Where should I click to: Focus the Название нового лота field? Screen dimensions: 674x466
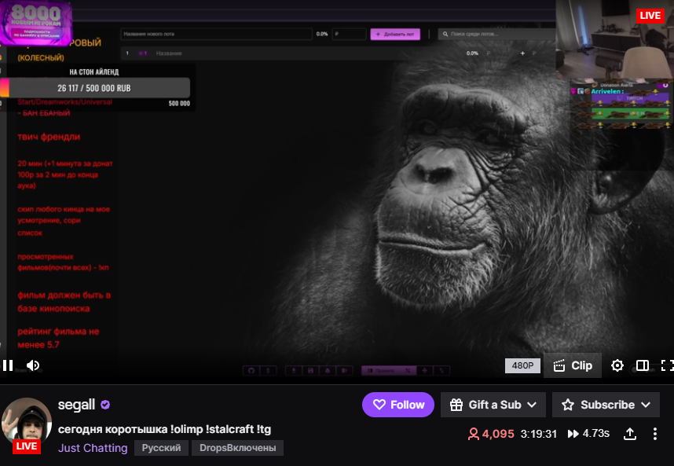217,34
